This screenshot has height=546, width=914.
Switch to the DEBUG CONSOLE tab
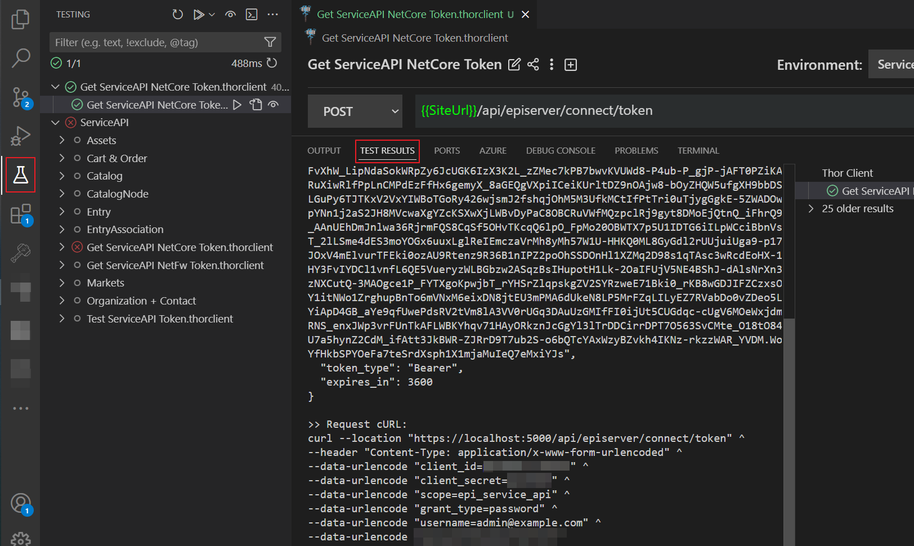tap(561, 151)
